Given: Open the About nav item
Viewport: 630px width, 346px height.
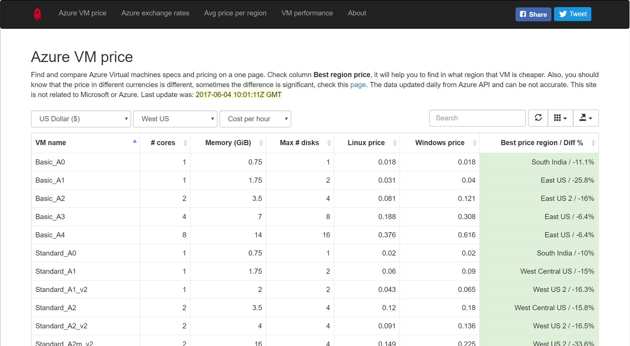Looking at the screenshot, I should [357, 13].
